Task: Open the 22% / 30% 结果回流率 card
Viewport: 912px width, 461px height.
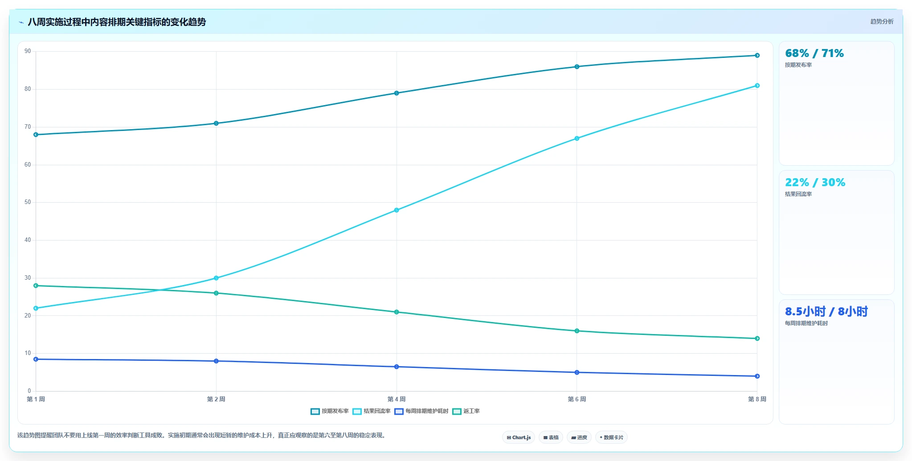Action: point(836,233)
